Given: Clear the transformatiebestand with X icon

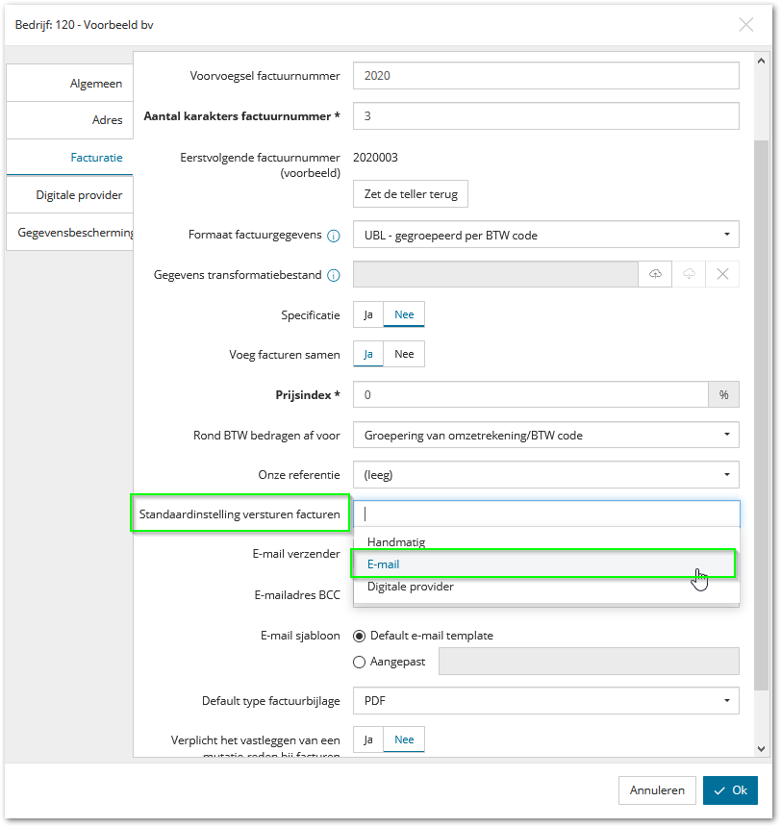Looking at the screenshot, I should [722, 274].
